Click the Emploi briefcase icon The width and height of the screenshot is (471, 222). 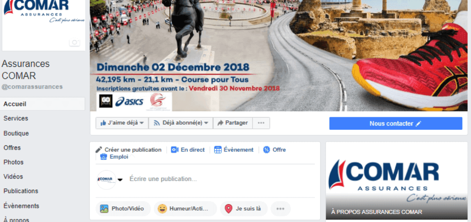[104, 156]
